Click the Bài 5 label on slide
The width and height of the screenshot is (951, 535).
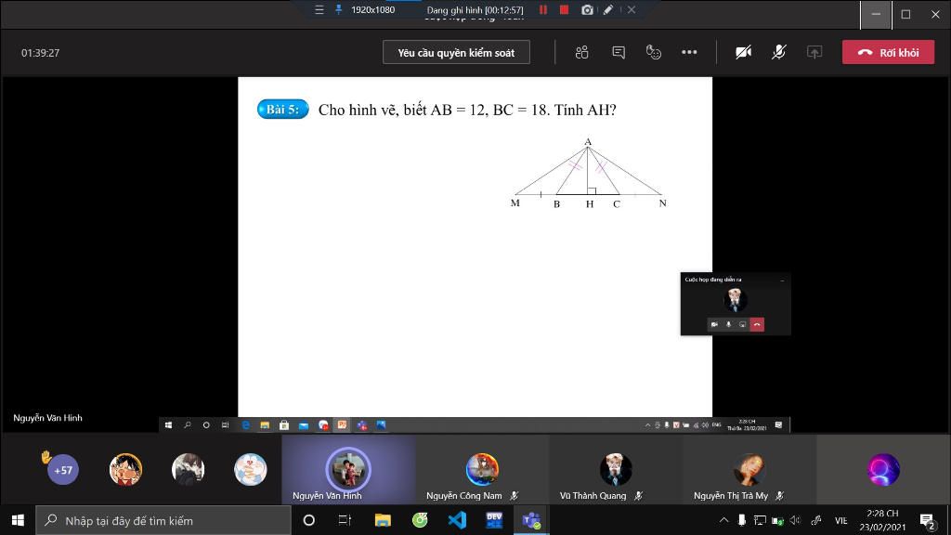click(282, 110)
